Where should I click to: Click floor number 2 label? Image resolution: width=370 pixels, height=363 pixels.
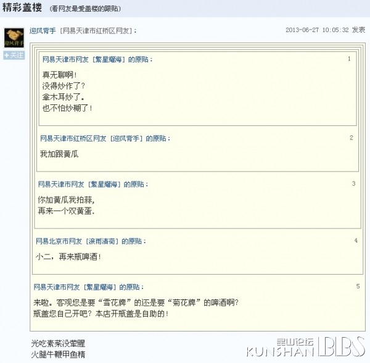[x=351, y=138]
